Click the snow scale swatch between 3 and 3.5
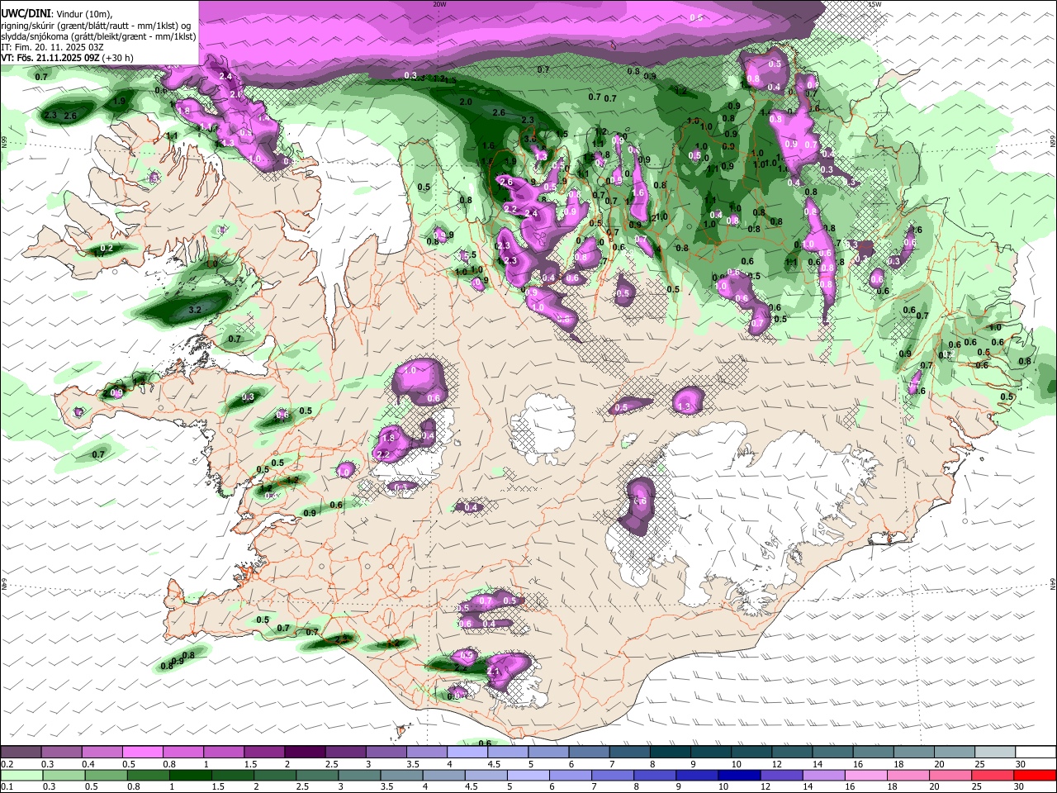 click(386, 752)
